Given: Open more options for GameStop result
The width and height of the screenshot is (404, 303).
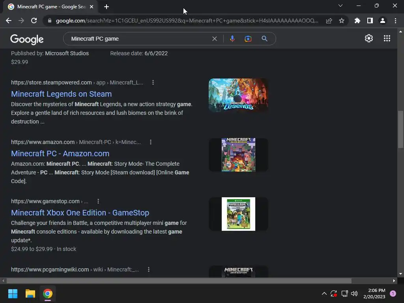Looking at the screenshot, I should point(98,201).
